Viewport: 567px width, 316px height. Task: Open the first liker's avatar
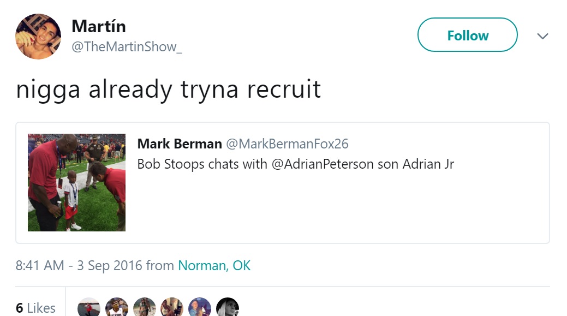[x=88, y=307]
